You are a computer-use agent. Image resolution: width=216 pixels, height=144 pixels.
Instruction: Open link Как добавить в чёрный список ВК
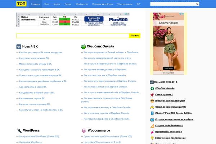point(37,93)
